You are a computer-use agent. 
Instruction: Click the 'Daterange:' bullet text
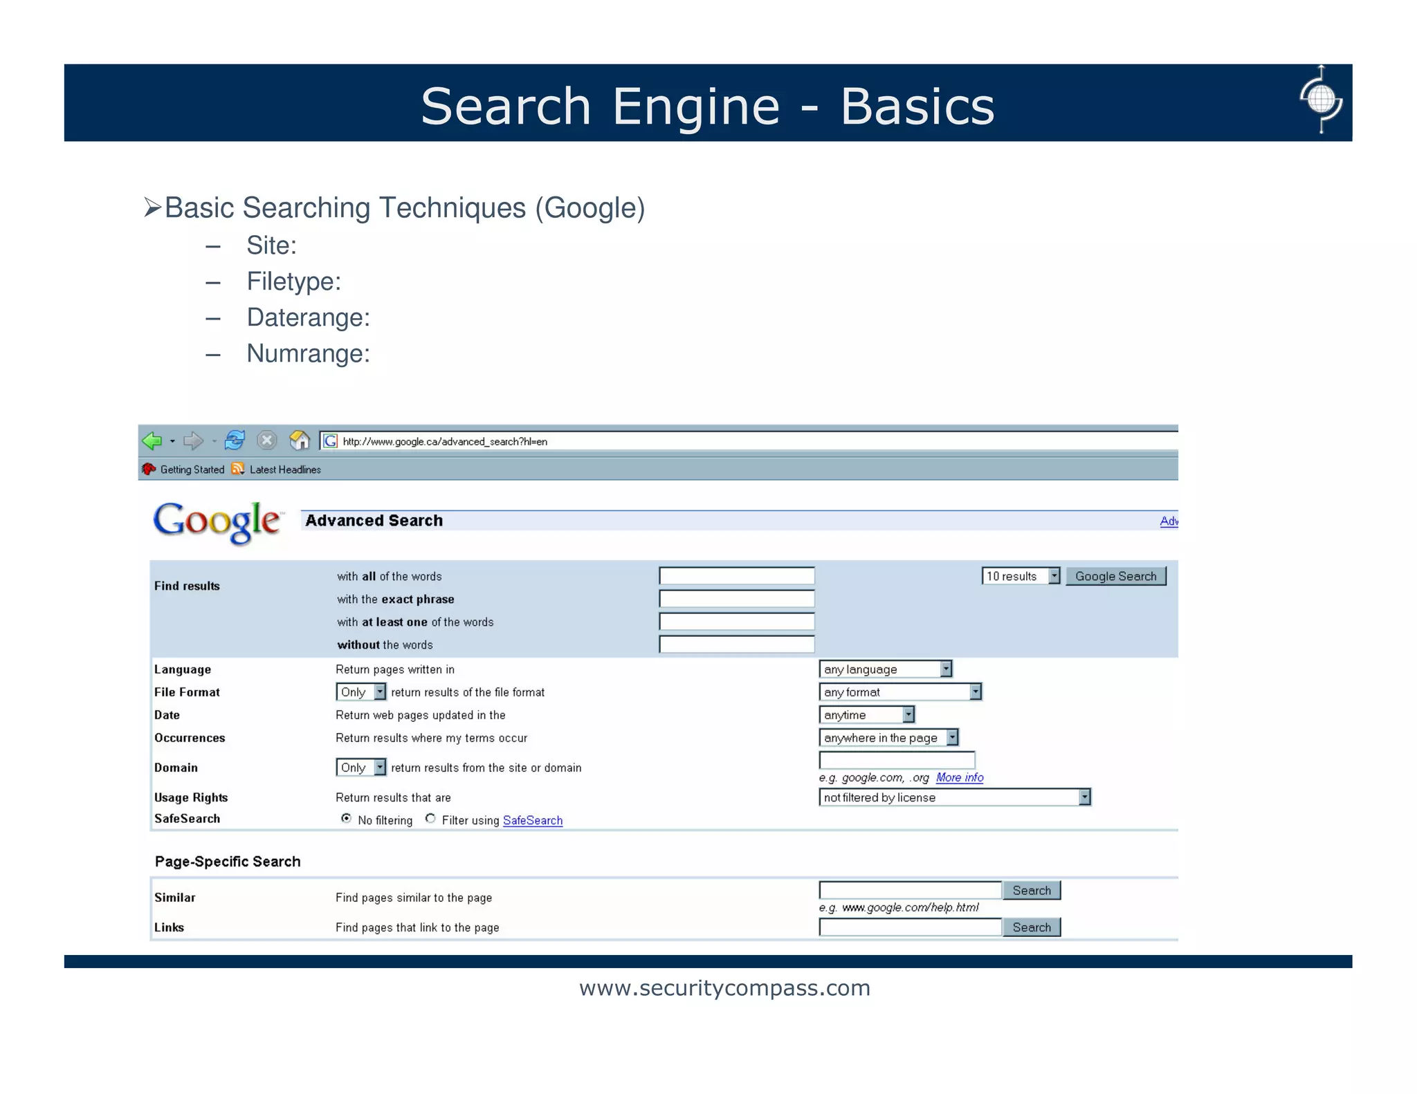coord(309,317)
